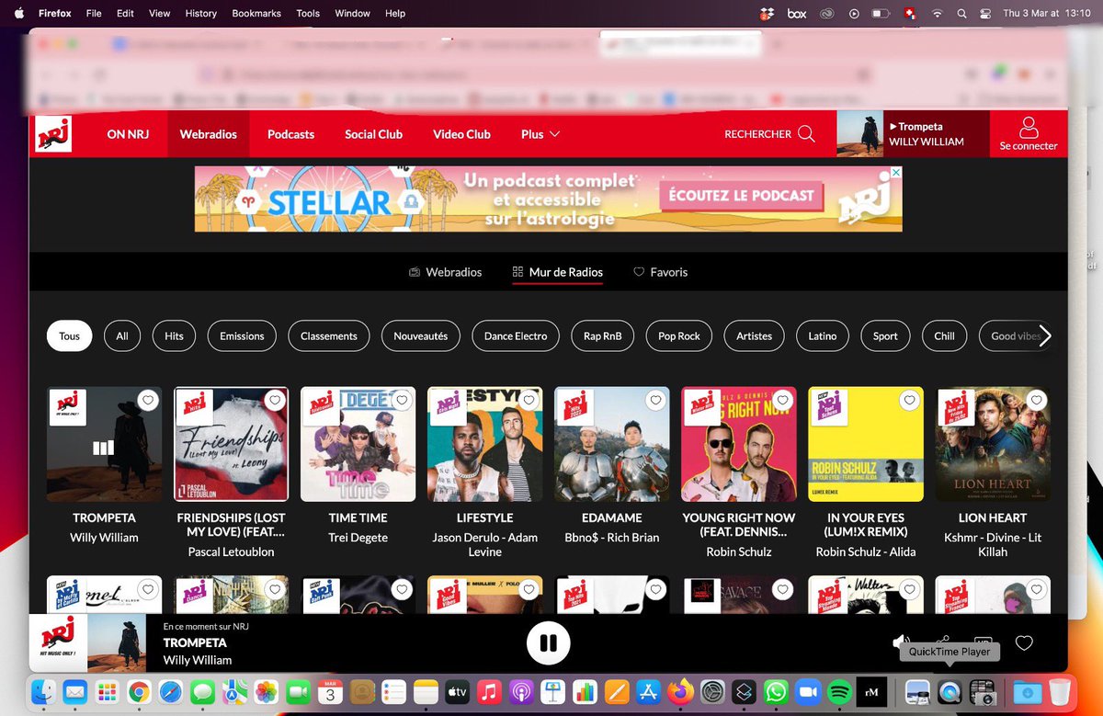Viewport: 1103px width, 716px height.
Task: Toggle favorite heart on Friendships tile
Action: pyautogui.click(x=274, y=400)
